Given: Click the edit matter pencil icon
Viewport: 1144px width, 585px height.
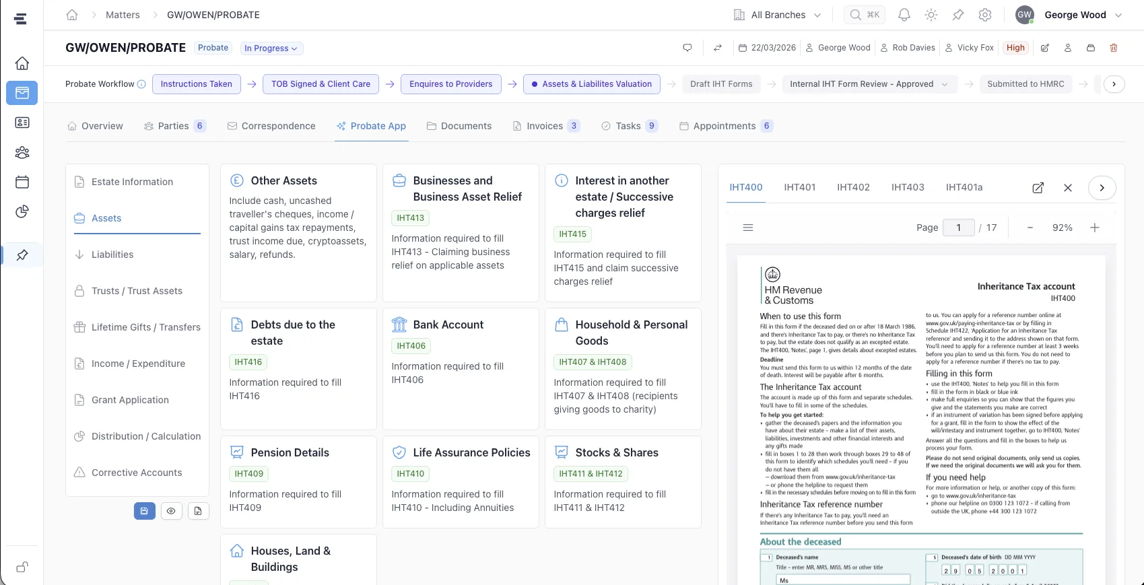Looking at the screenshot, I should 1045,48.
